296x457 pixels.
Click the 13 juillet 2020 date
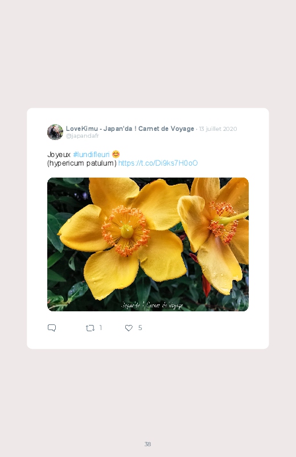tap(218, 129)
